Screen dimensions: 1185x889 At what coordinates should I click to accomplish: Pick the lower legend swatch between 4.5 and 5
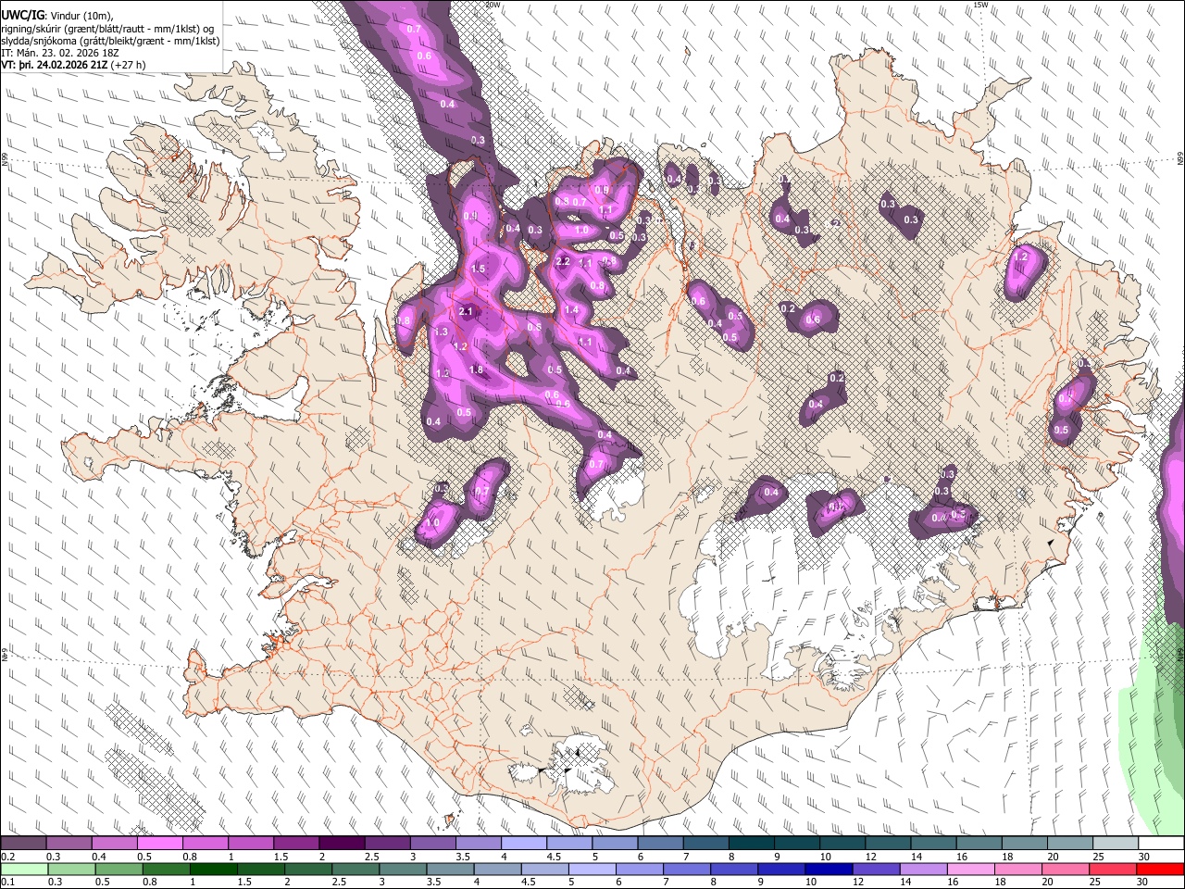(x=545, y=869)
